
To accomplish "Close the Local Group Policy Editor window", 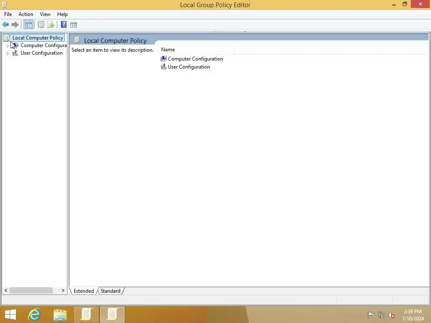I will click(420, 4).
